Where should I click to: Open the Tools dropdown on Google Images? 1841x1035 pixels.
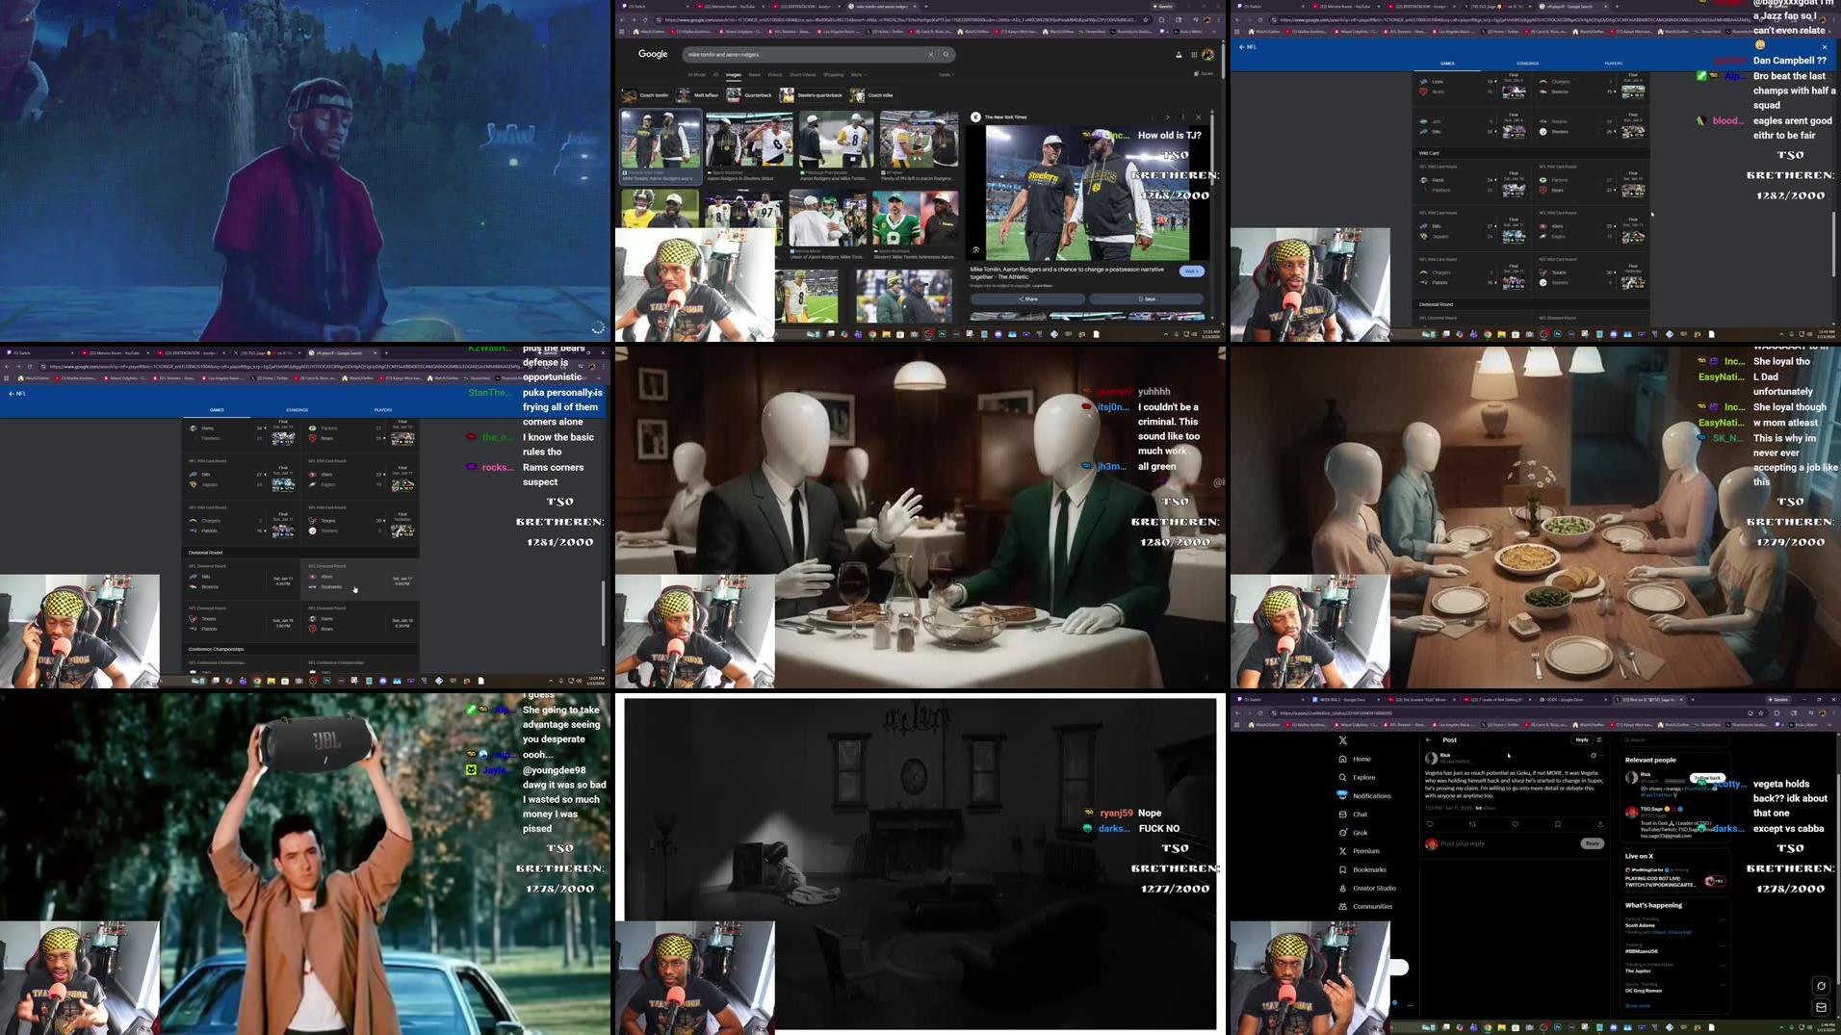coord(946,75)
